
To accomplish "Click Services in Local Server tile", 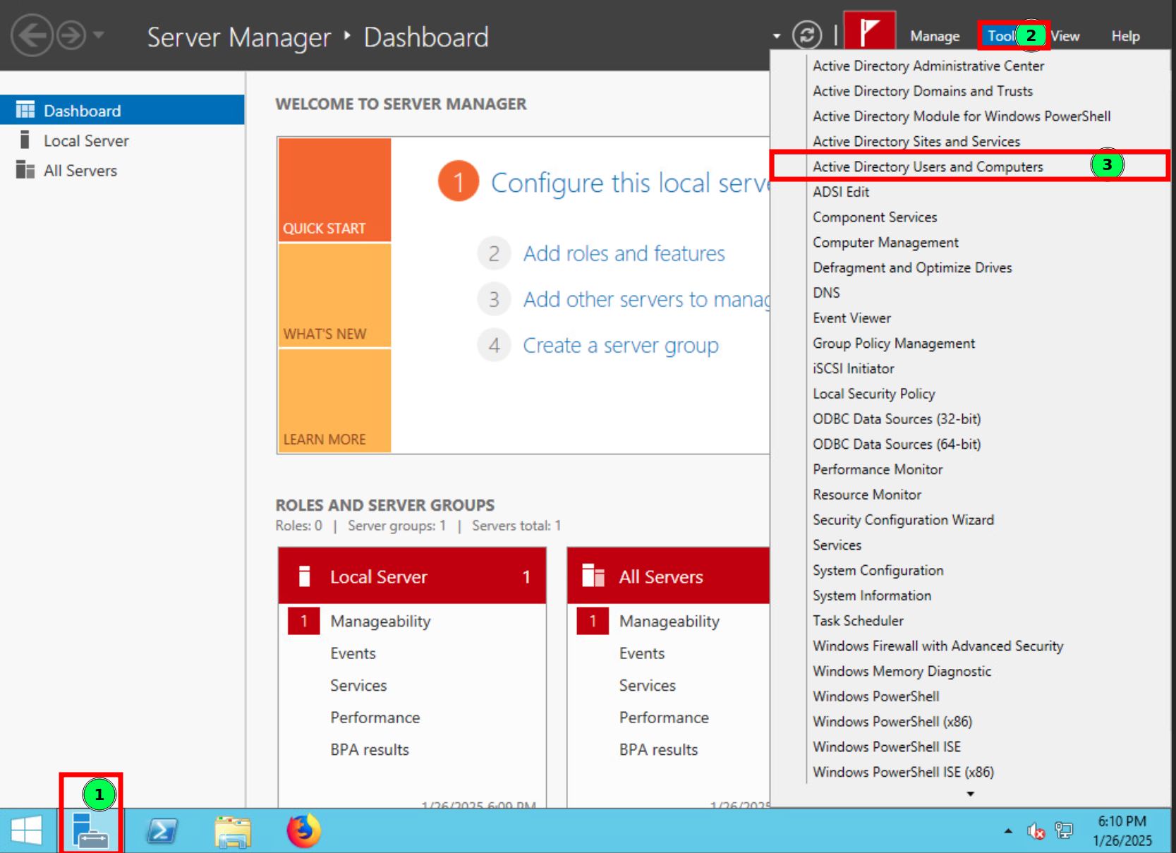I will tap(358, 685).
